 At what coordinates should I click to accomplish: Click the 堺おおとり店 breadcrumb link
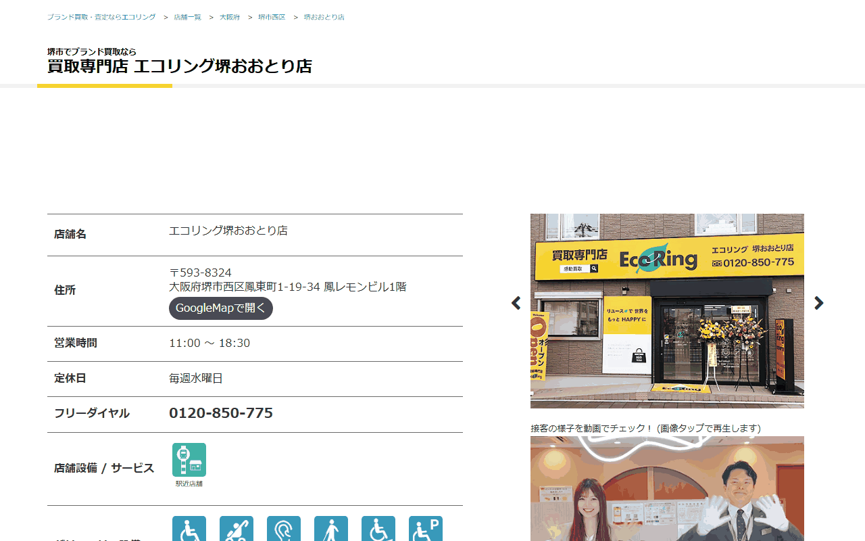pos(324,17)
